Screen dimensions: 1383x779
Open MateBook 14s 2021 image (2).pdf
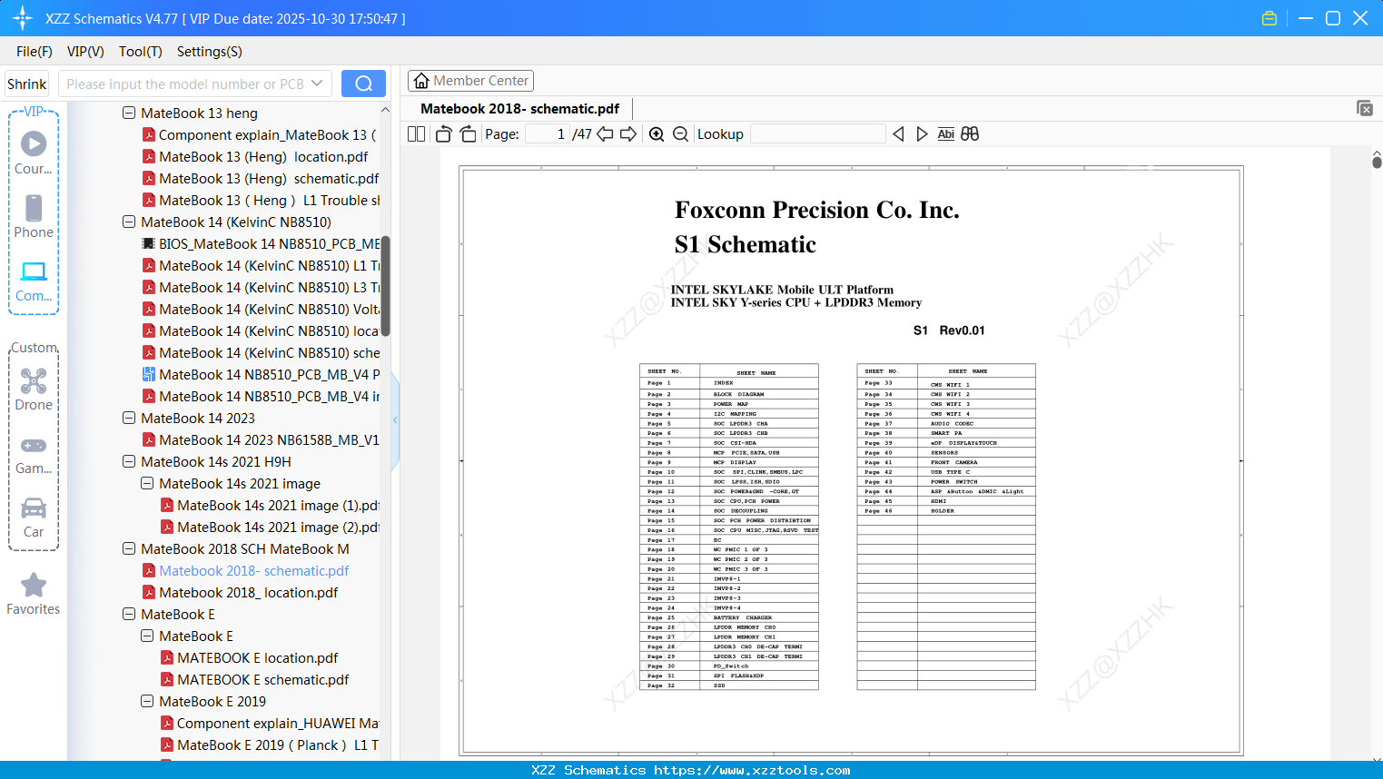[278, 528]
